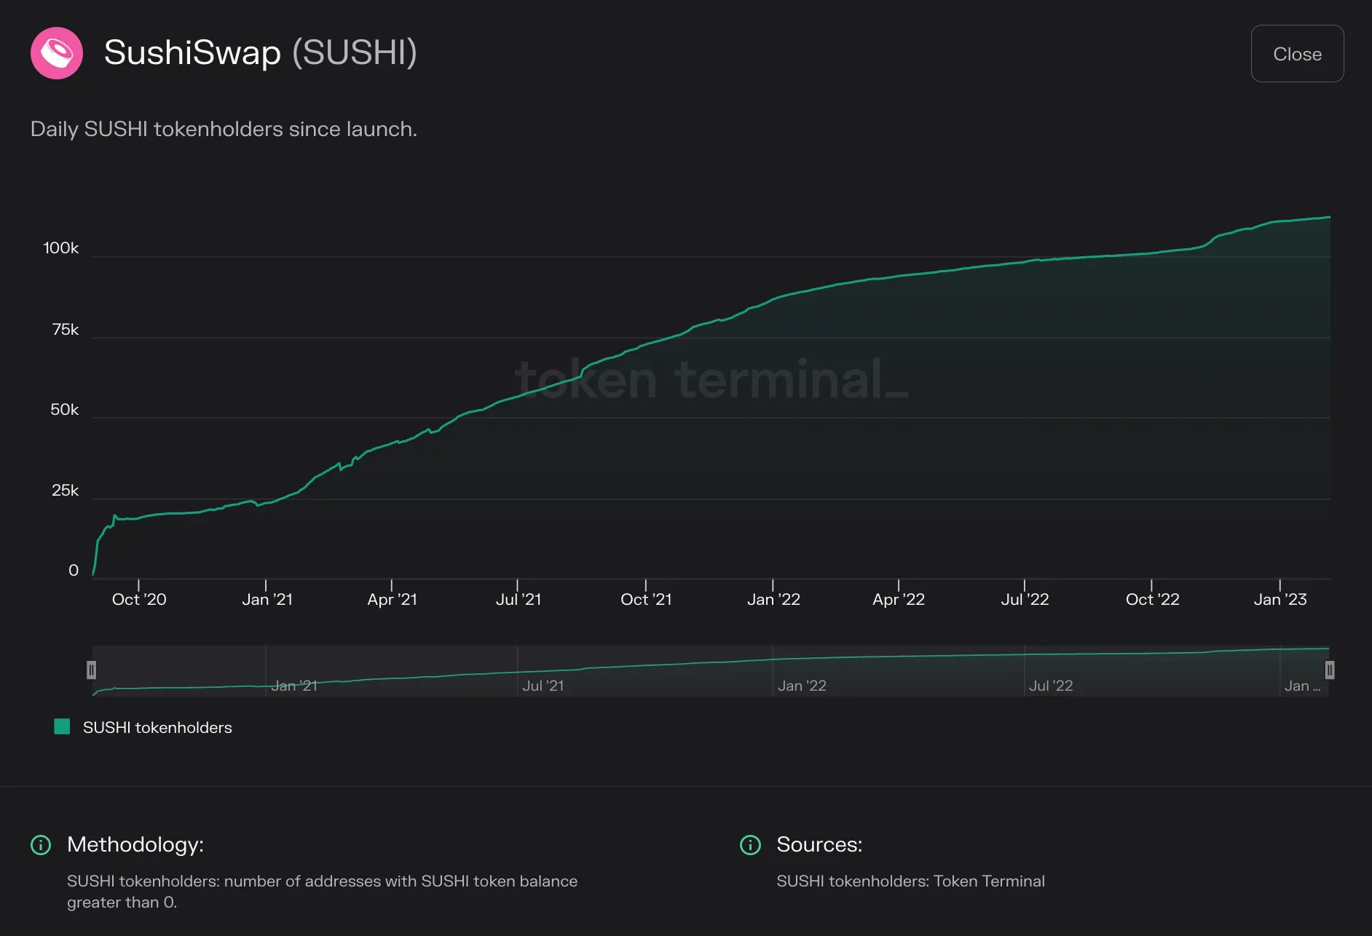Click the 25k y-axis label

pyautogui.click(x=66, y=491)
